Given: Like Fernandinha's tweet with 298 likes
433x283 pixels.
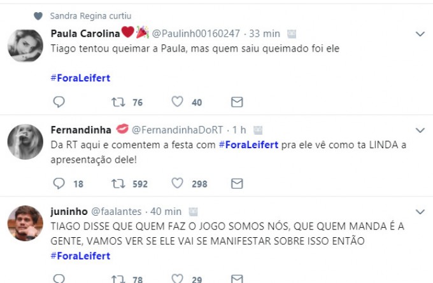Looking at the screenshot, I should click(178, 184).
